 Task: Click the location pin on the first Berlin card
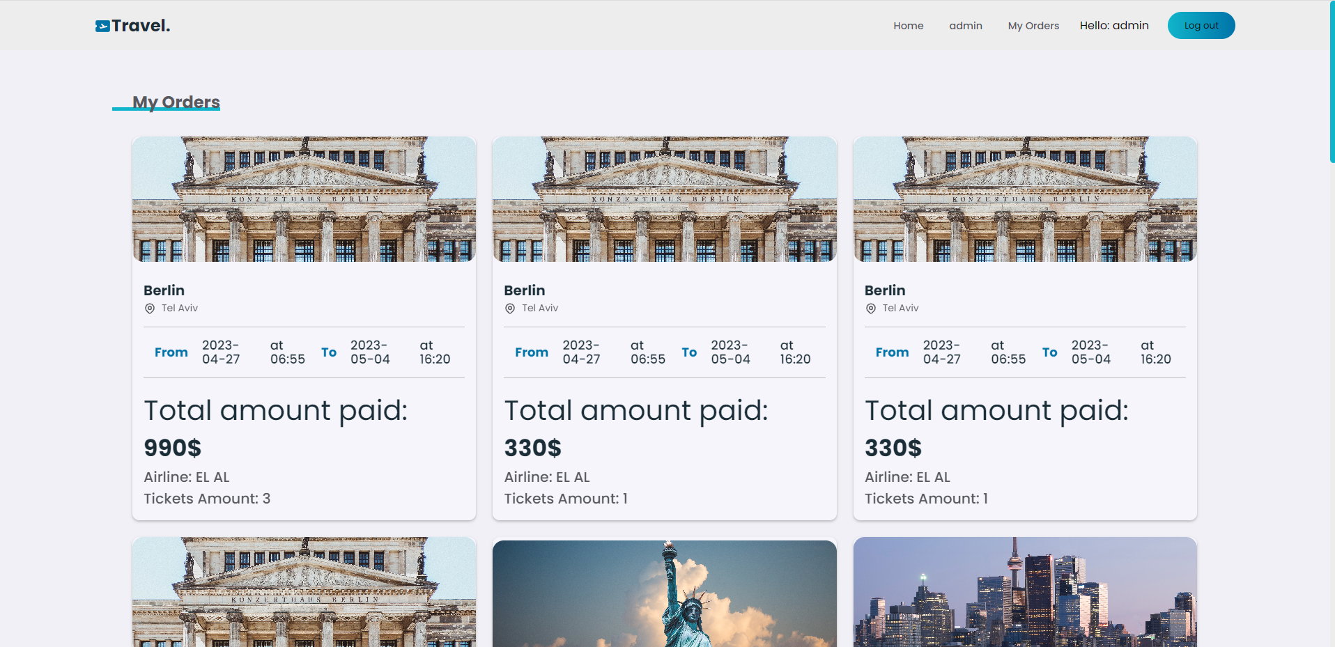point(150,308)
